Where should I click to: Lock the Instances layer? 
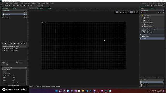(x=26, y=14)
